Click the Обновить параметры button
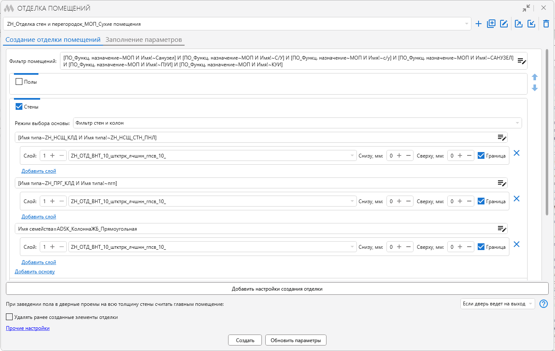555x351 pixels. point(296,340)
